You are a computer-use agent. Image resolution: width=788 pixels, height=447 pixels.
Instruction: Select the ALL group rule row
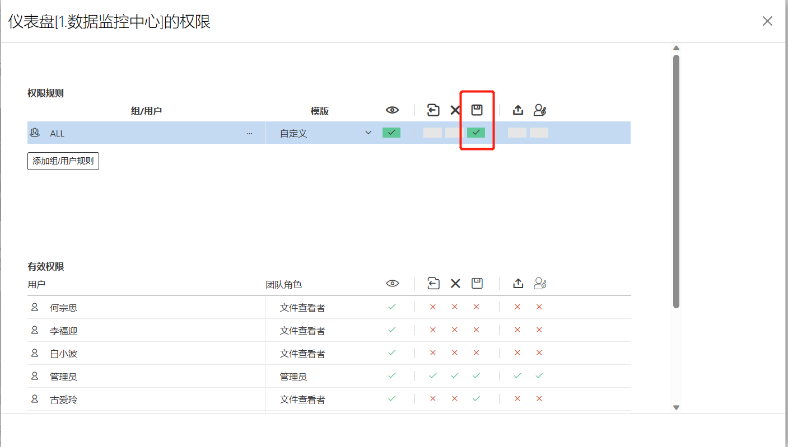point(329,133)
